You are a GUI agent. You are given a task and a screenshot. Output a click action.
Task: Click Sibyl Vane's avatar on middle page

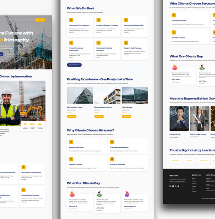point(72,194)
